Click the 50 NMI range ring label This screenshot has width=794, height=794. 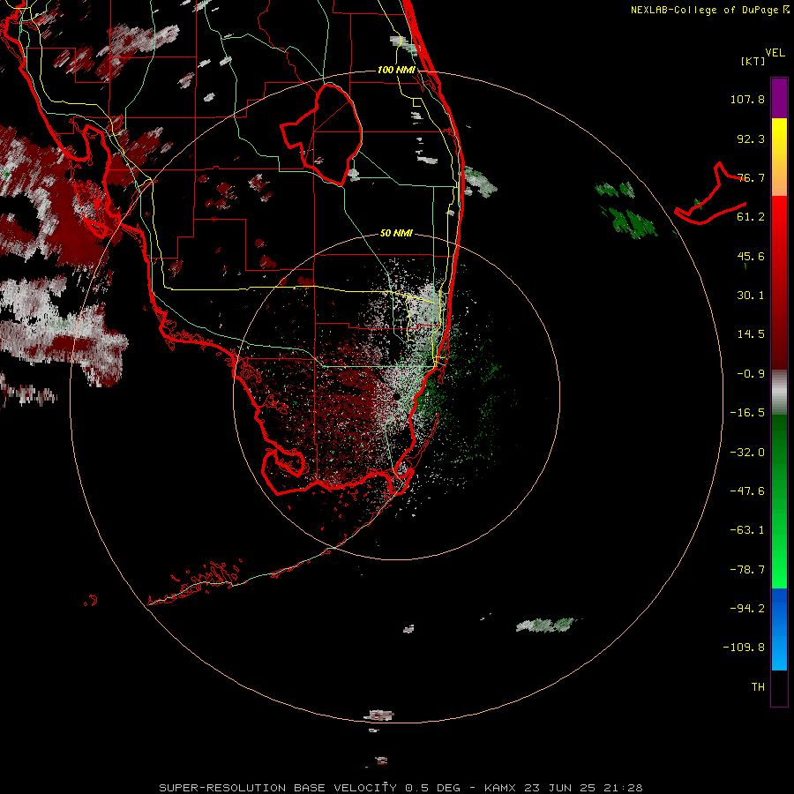coord(396,233)
